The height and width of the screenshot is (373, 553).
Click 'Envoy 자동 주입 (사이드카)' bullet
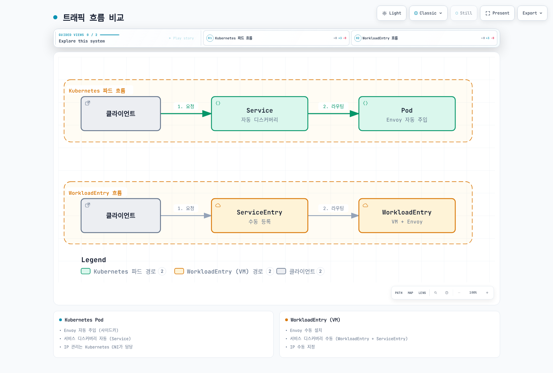(91, 331)
